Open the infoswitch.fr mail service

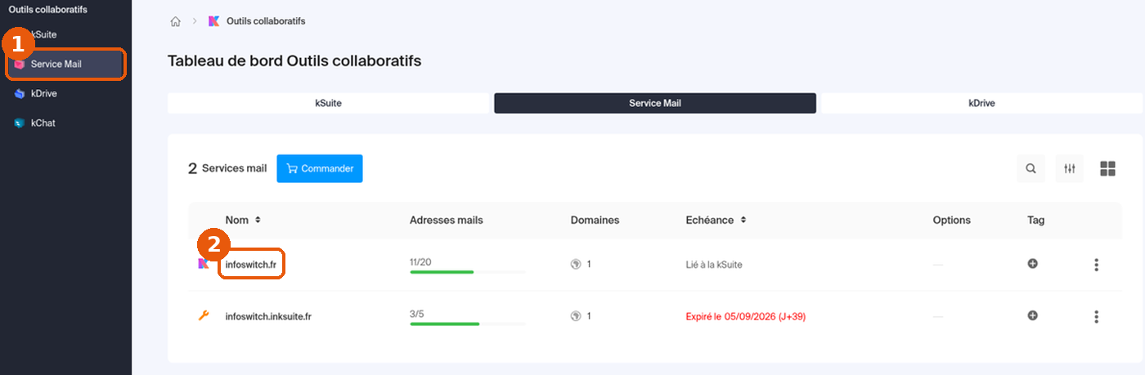(250, 265)
